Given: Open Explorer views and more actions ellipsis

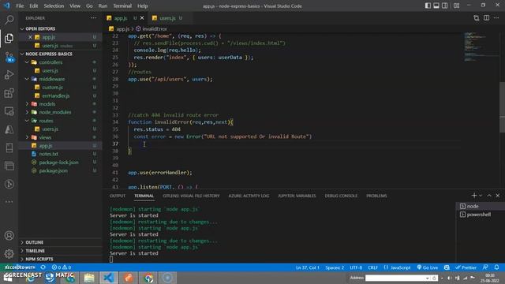Looking at the screenshot, I should (x=93, y=18).
